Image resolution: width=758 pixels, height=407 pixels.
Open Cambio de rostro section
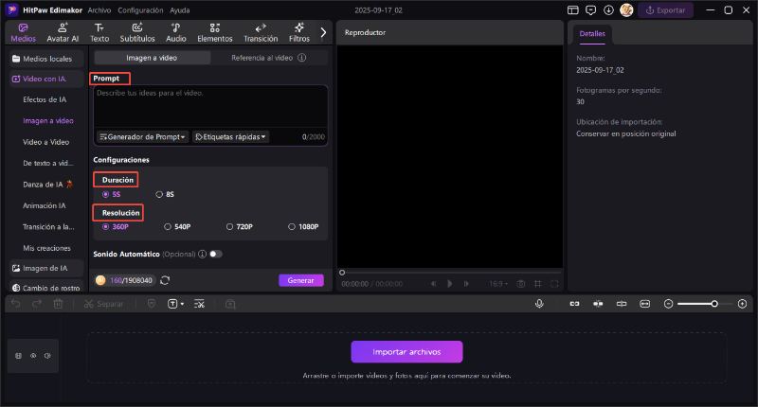pos(46,288)
